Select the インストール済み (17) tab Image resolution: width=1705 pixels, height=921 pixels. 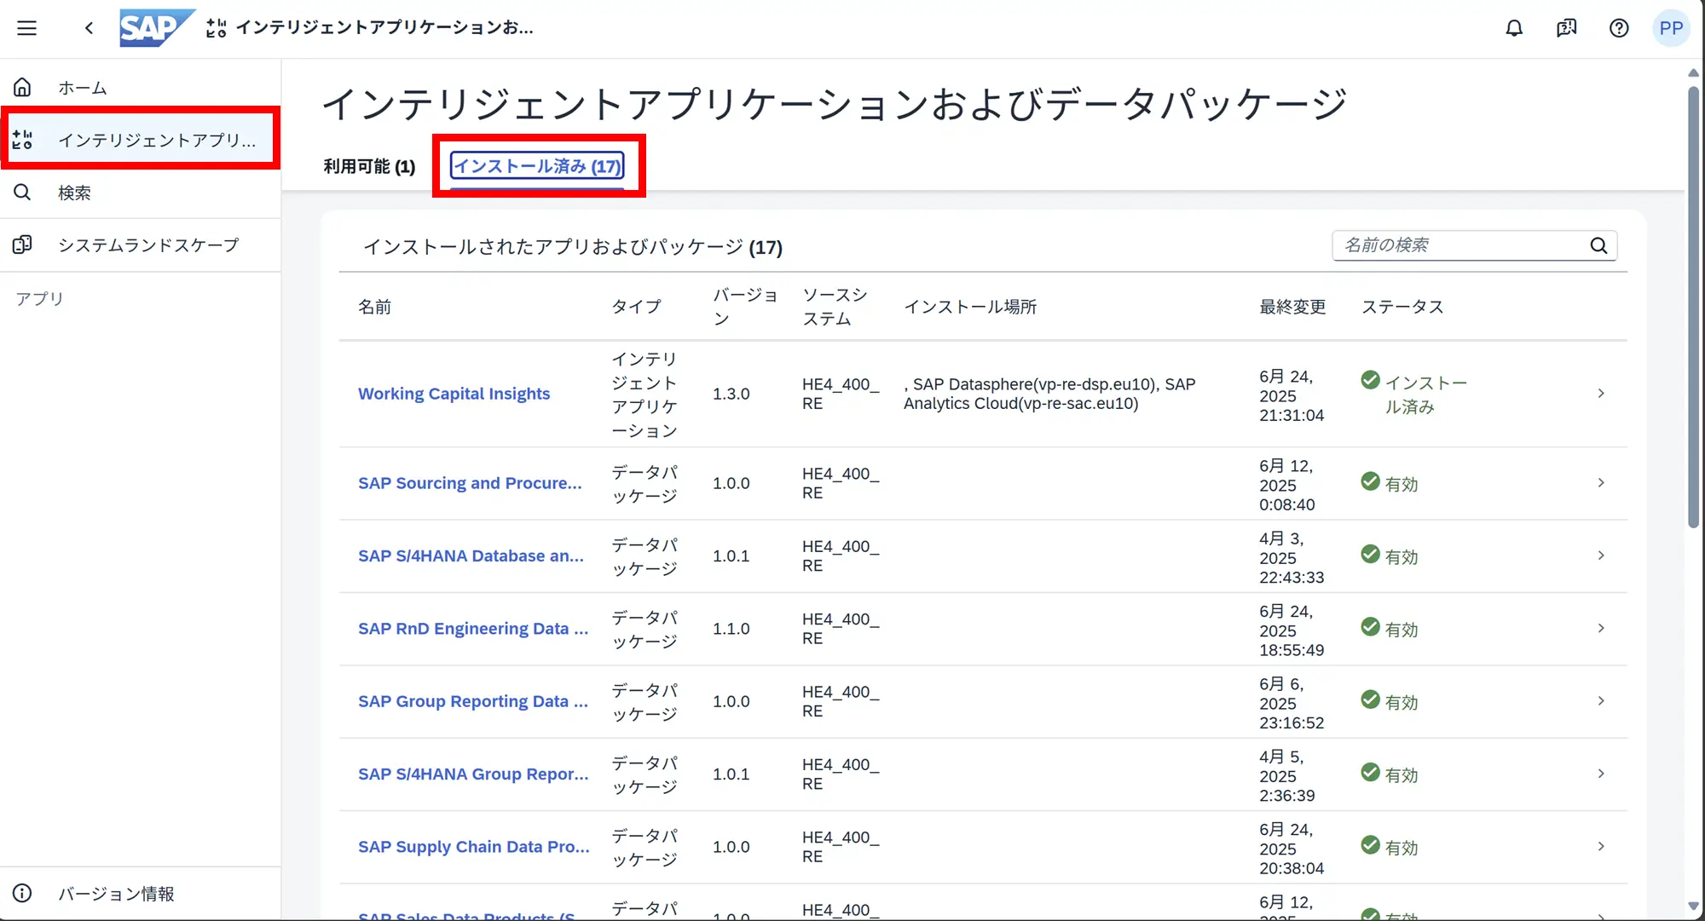[x=537, y=166]
